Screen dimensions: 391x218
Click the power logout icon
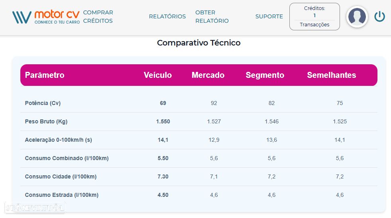pyautogui.click(x=379, y=17)
